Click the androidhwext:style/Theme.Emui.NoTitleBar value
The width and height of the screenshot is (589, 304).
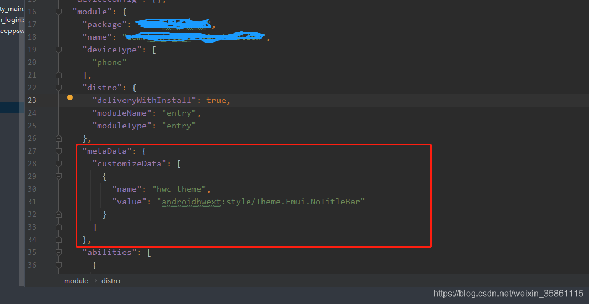261,202
